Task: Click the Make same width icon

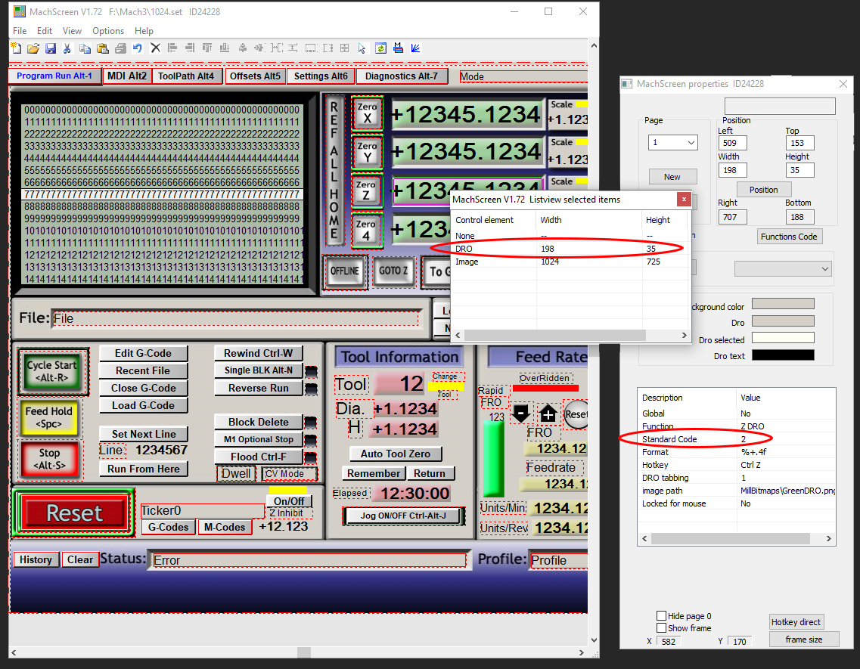Action: pos(310,48)
